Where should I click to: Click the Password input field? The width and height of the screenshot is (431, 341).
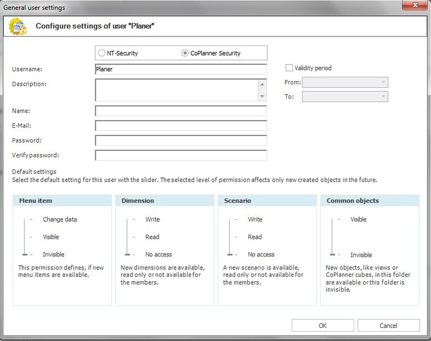click(181, 140)
